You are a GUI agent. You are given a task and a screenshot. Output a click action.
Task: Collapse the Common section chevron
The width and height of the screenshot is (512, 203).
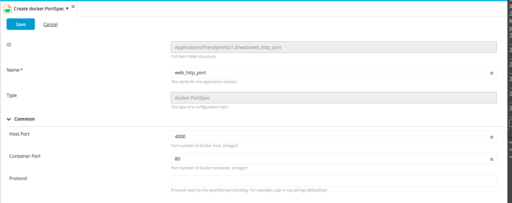pyautogui.click(x=9, y=119)
